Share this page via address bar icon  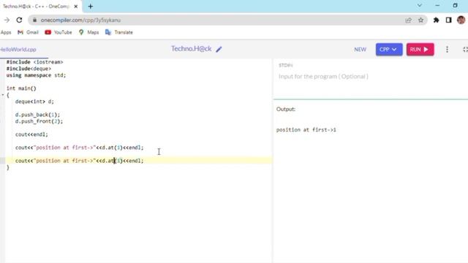408,20
